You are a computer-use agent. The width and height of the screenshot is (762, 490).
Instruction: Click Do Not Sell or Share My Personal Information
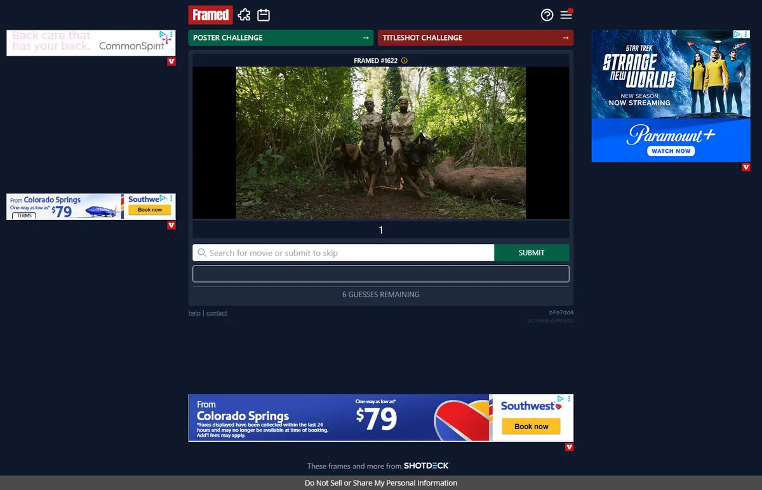[381, 483]
